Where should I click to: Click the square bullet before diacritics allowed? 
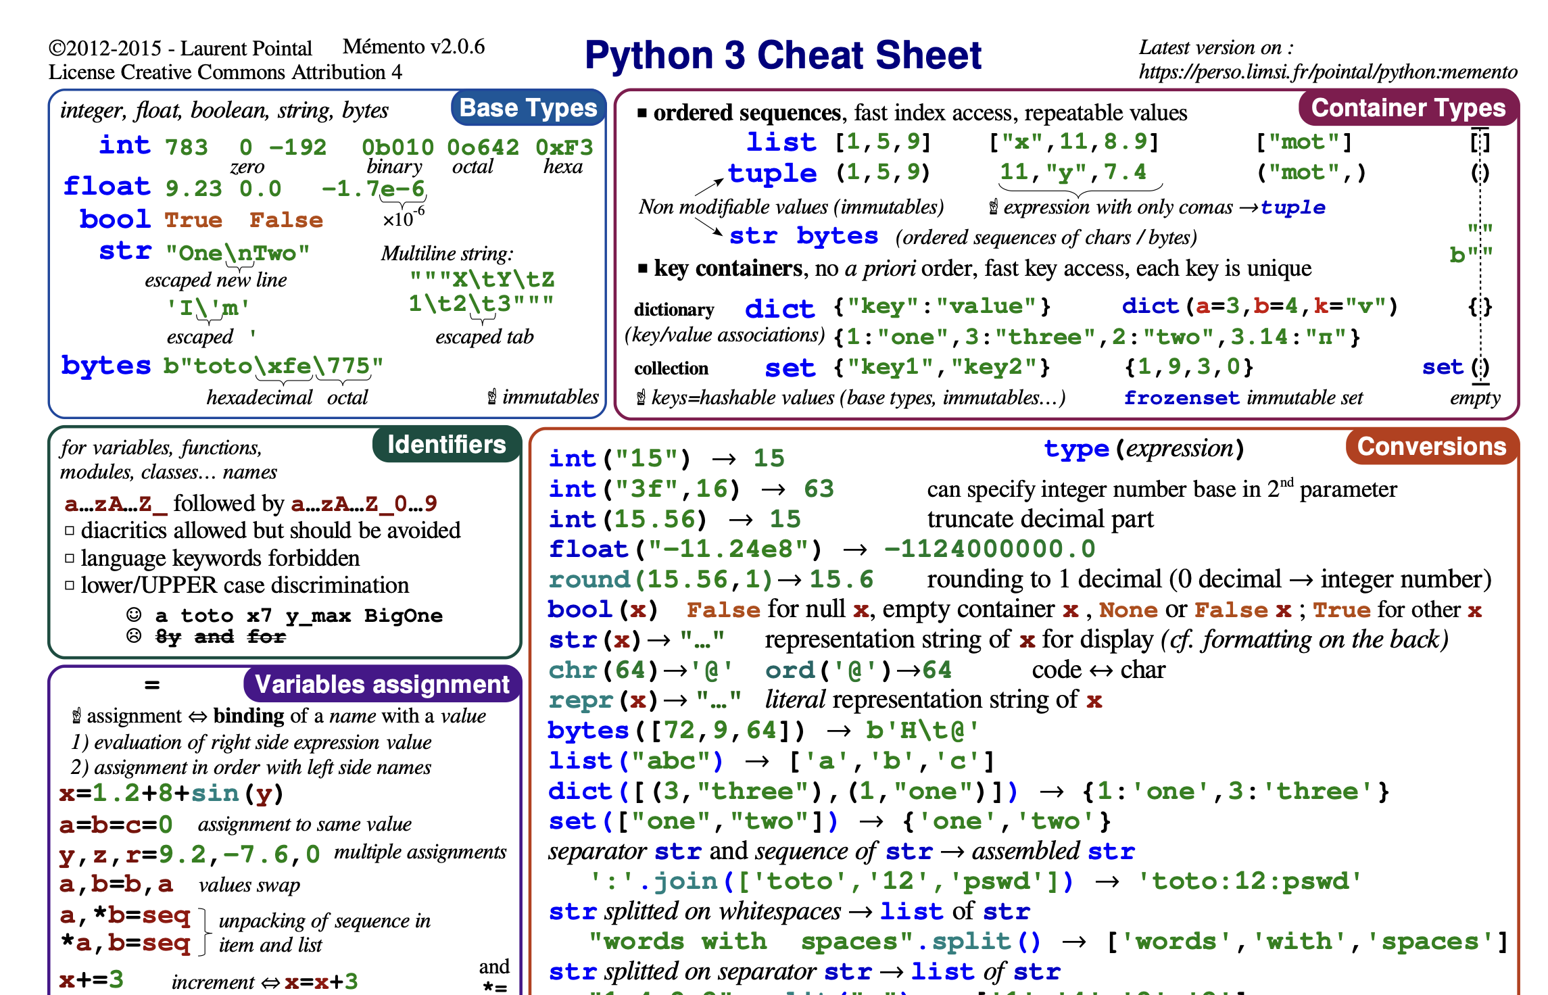point(70,531)
